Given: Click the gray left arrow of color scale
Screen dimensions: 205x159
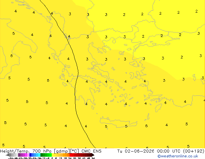Looking at the screenshot, I should (x=7, y=155).
